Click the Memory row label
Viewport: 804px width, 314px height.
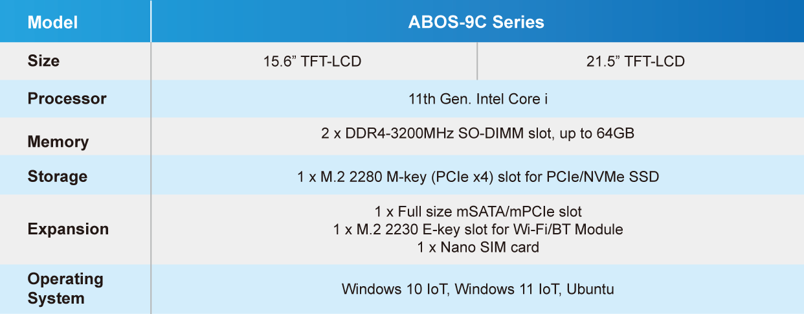tap(58, 142)
